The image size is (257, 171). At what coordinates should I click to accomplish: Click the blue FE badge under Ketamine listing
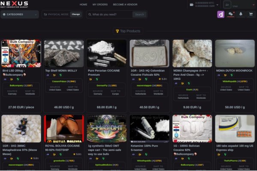click(133, 154)
